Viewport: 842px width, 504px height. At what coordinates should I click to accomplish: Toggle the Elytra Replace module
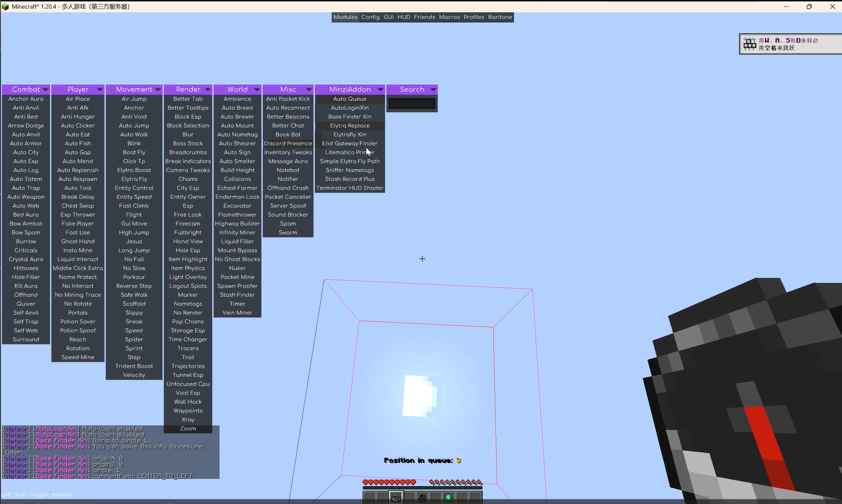(350, 126)
